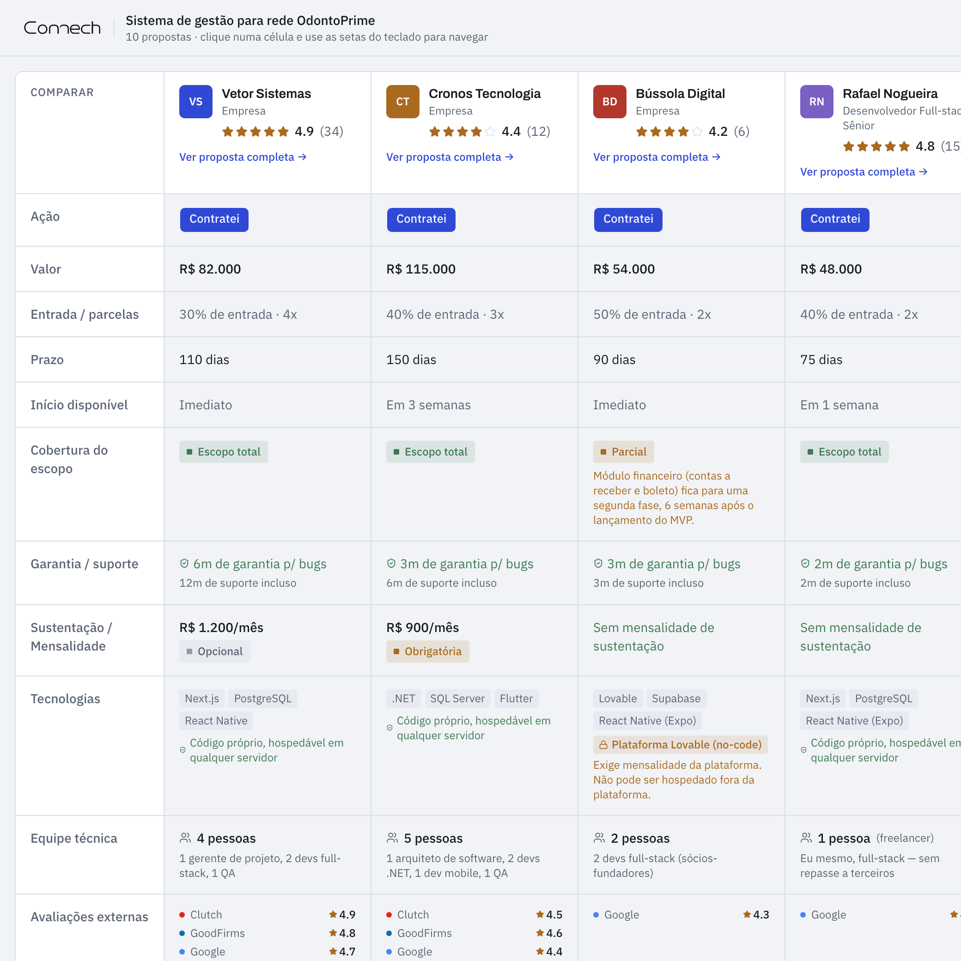Click star icon next to Bússola Google 4.3
The height and width of the screenshot is (961, 961).
(747, 914)
